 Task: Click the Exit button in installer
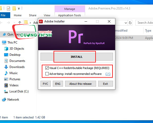point(106,84)
